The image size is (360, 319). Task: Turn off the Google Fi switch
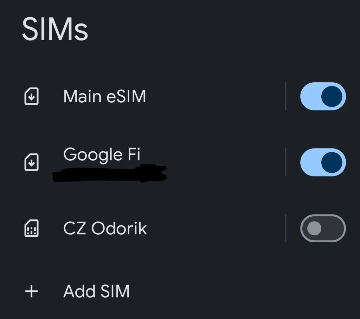[x=323, y=162]
